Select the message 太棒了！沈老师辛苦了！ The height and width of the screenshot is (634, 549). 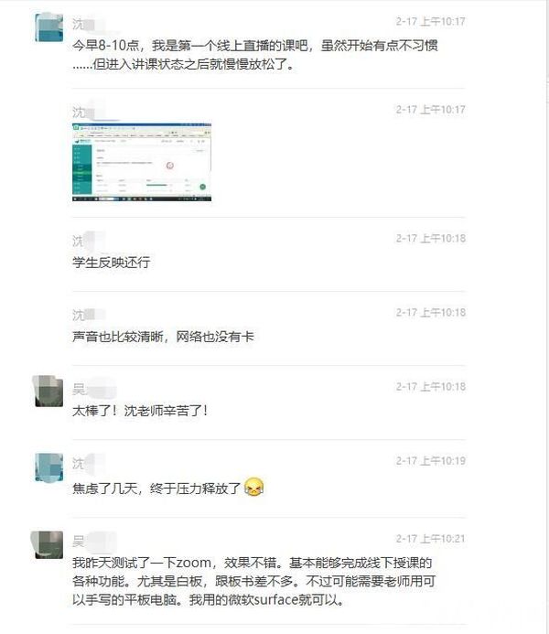pos(140,411)
